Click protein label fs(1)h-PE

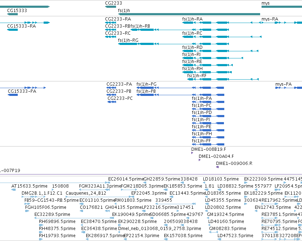(202, 127)
